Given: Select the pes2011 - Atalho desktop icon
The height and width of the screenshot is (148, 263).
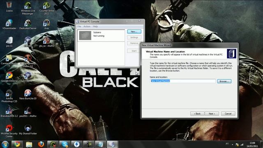Looking at the screenshot, I should click(28, 112).
